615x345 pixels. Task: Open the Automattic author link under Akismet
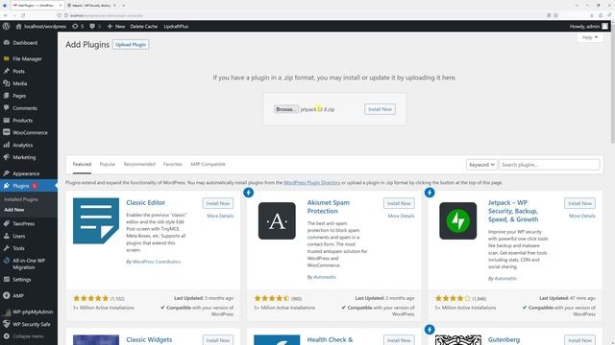point(325,277)
